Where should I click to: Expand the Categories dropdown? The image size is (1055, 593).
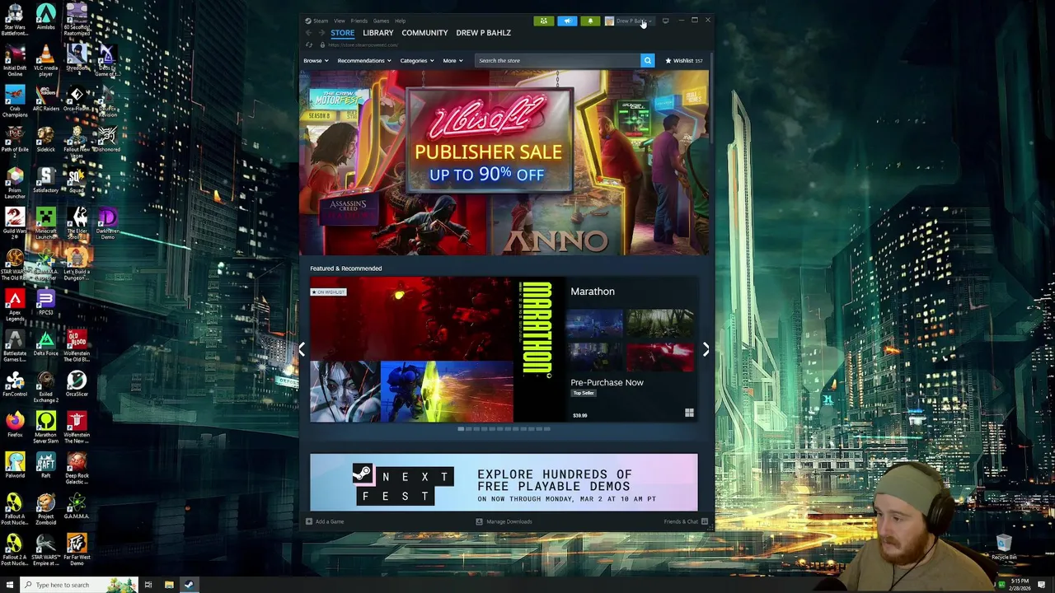[x=416, y=60]
